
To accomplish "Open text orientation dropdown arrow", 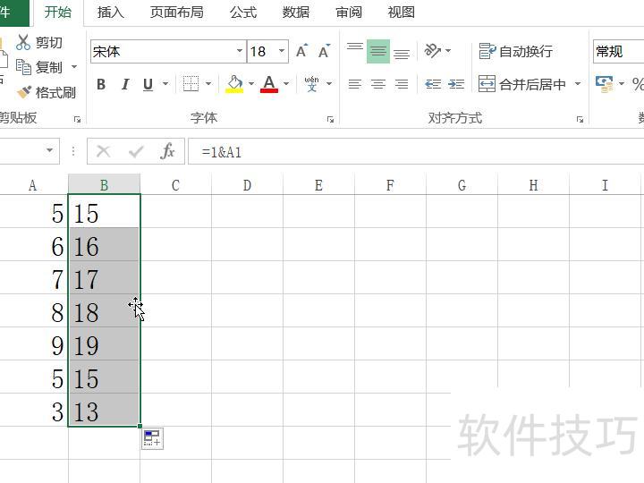I will 448,51.
